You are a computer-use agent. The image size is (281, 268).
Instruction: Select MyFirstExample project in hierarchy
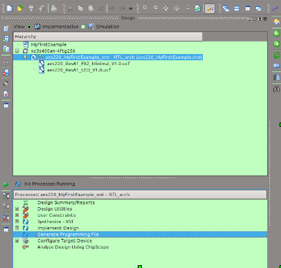pyautogui.click(x=48, y=44)
